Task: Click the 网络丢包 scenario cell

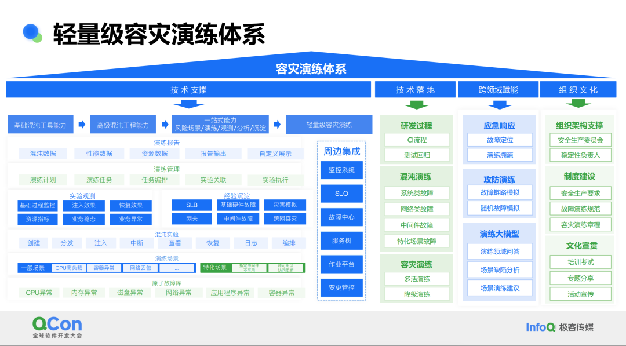Action: (140, 268)
